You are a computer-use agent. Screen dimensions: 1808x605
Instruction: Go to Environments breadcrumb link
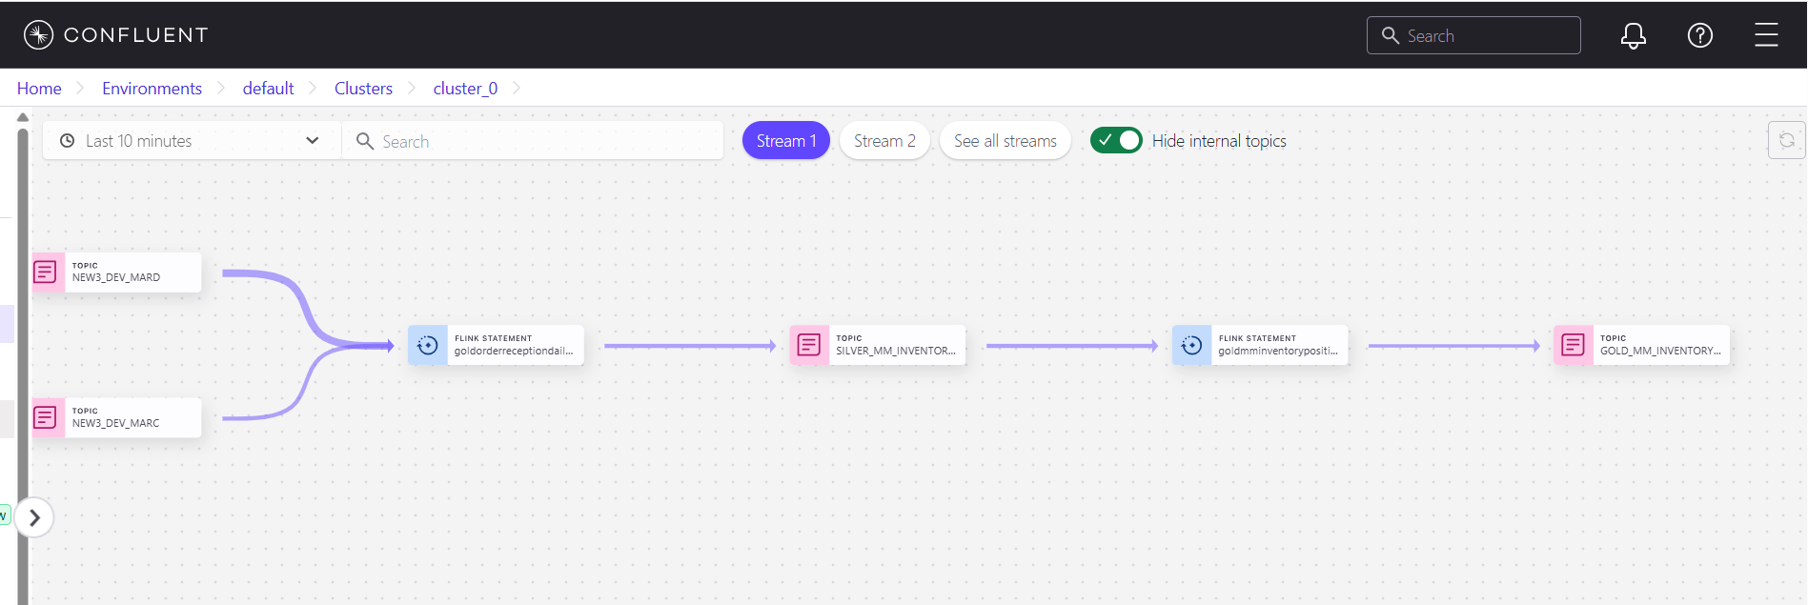152,89
